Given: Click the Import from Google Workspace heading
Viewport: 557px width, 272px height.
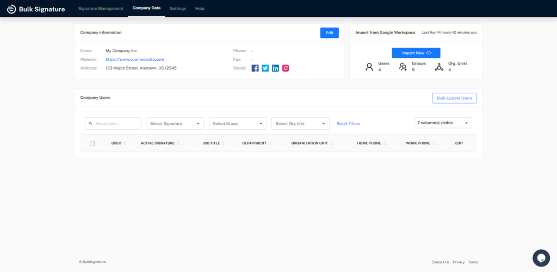Looking at the screenshot, I should point(386,32).
